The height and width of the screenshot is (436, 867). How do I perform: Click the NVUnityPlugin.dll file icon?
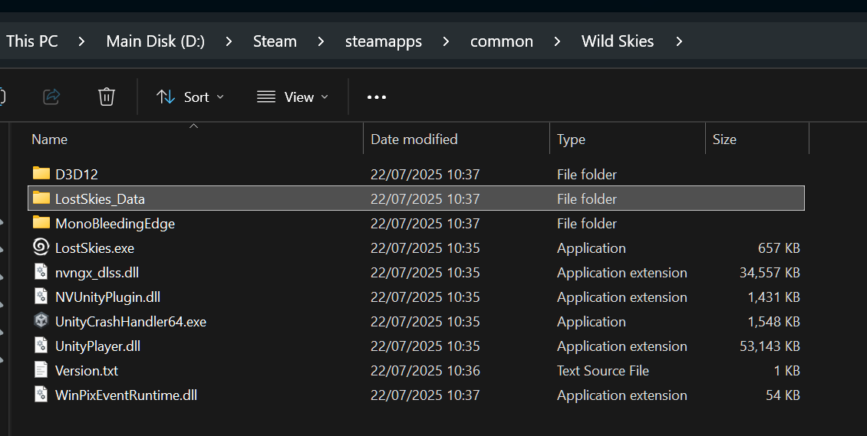41,296
